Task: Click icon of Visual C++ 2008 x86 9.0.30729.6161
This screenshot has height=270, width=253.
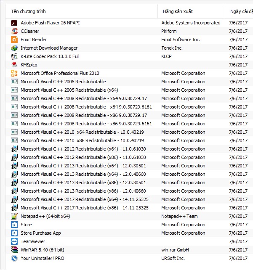Action: coord(14,124)
